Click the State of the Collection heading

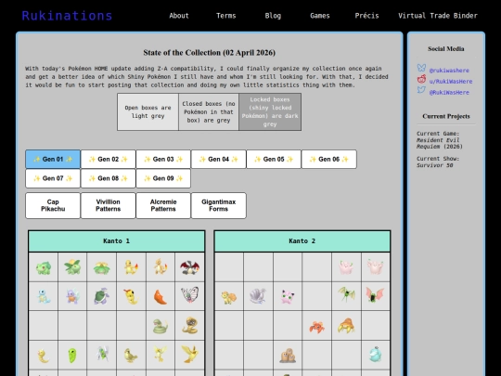tap(210, 52)
